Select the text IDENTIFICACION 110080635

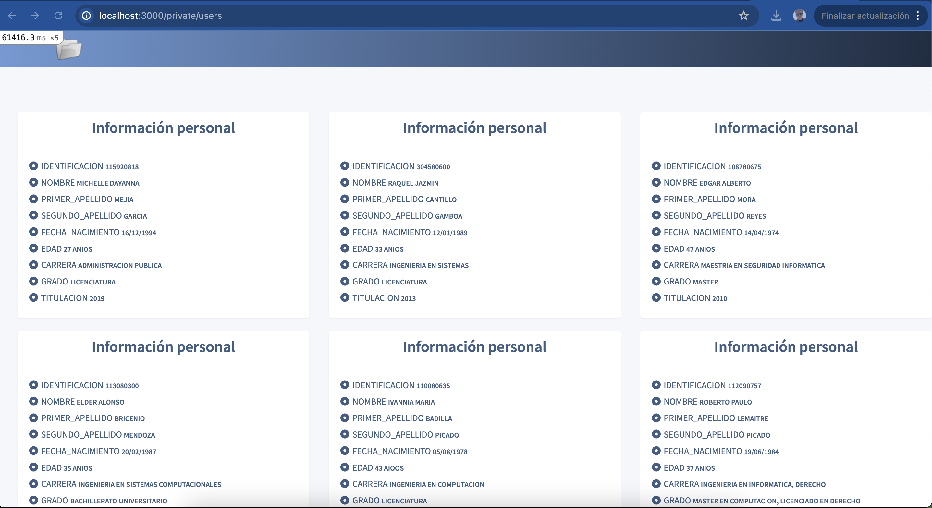[401, 386]
